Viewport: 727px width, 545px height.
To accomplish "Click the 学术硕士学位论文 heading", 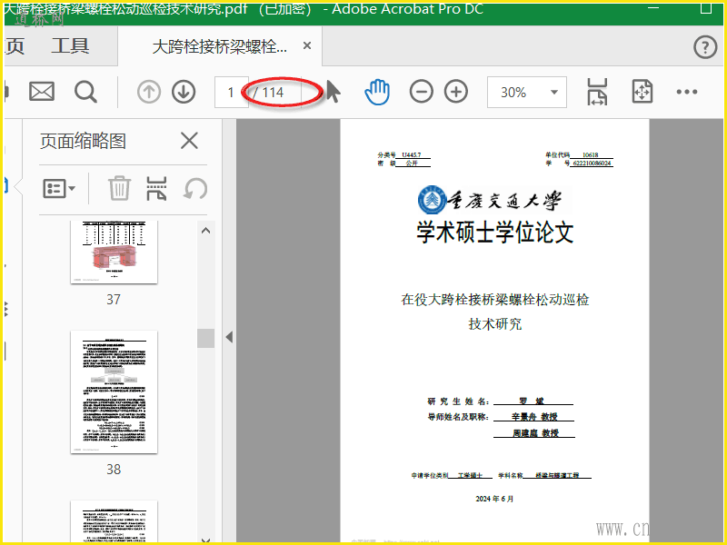I will click(x=495, y=232).
